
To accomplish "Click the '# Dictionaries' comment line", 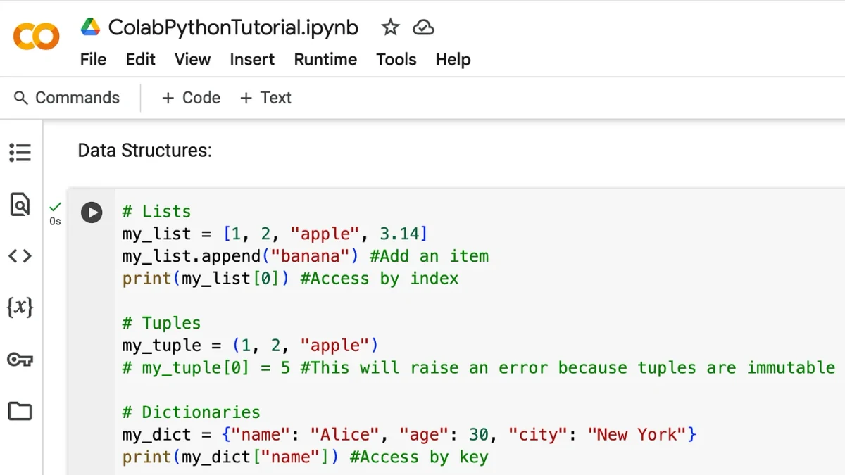I will coord(191,412).
